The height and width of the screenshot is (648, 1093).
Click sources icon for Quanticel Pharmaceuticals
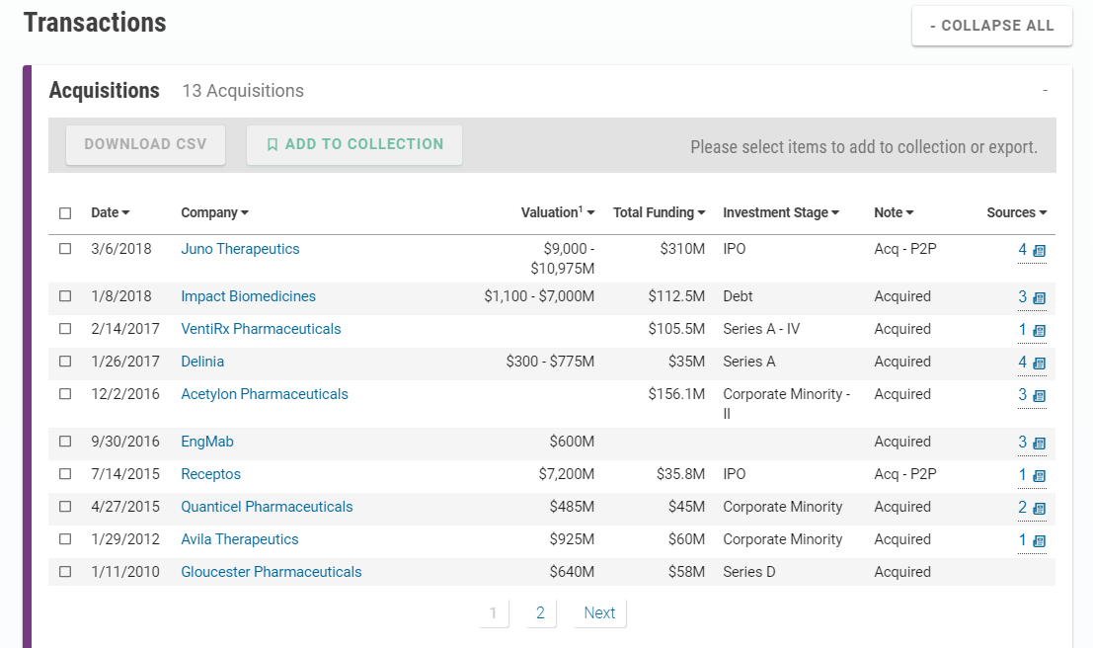pyautogui.click(x=1039, y=509)
